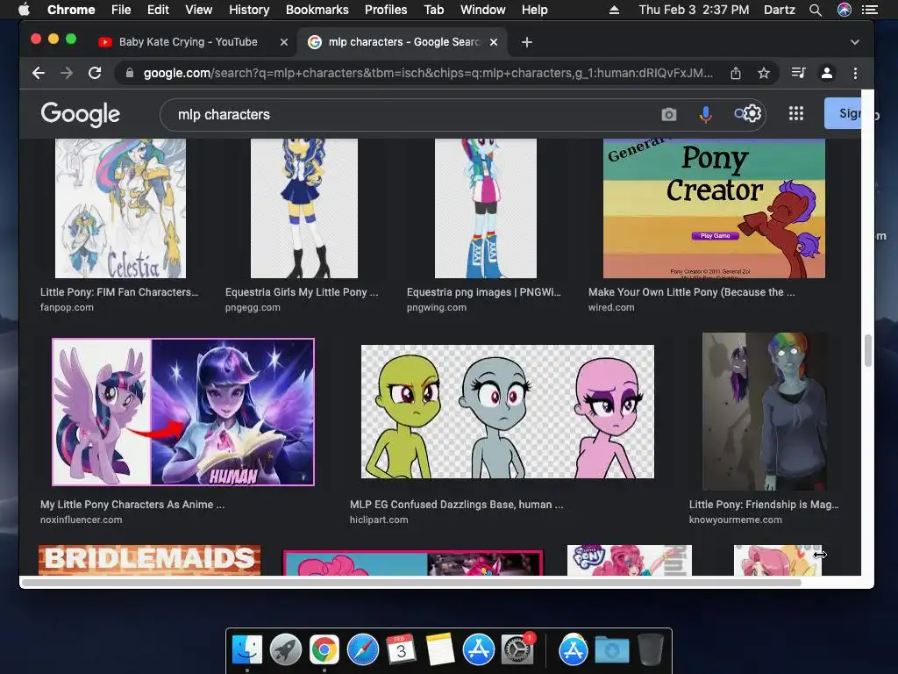Expand the tab search chevron

pyautogui.click(x=854, y=42)
